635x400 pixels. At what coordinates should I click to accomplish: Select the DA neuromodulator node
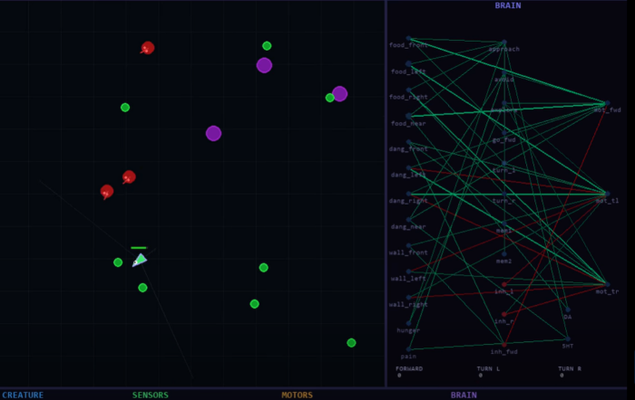[x=568, y=310]
